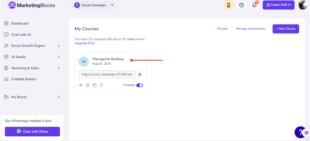Click the 'My Courses' heading
Viewport: 310px width, 141px height.
[x=86, y=29]
